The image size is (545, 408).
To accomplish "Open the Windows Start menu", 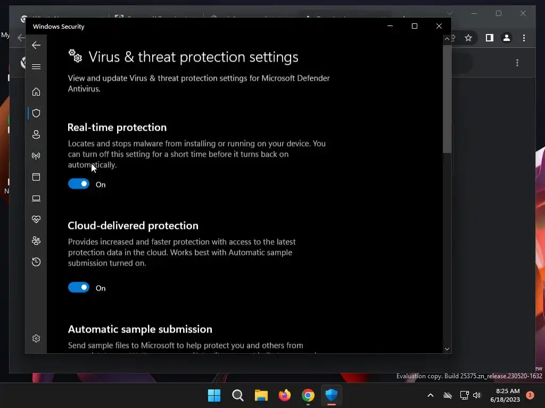I will pyautogui.click(x=214, y=395).
